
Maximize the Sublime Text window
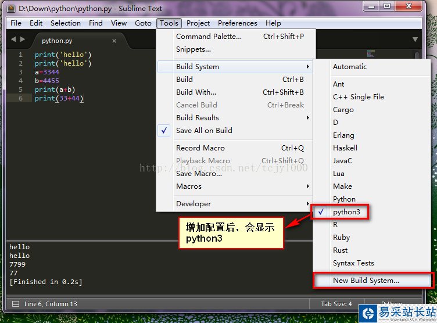[387, 6]
